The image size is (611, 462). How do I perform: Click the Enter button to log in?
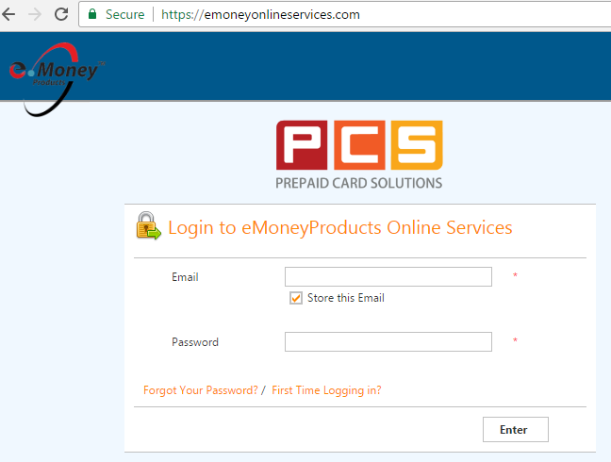(516, 429)
